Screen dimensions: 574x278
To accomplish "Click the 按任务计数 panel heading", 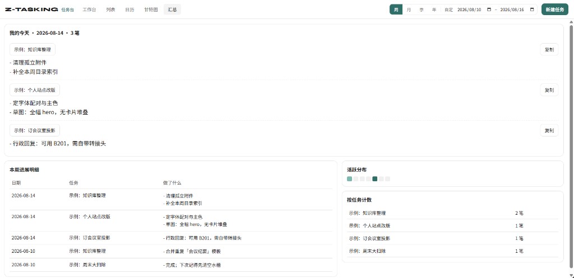I will tap(359, 200).
